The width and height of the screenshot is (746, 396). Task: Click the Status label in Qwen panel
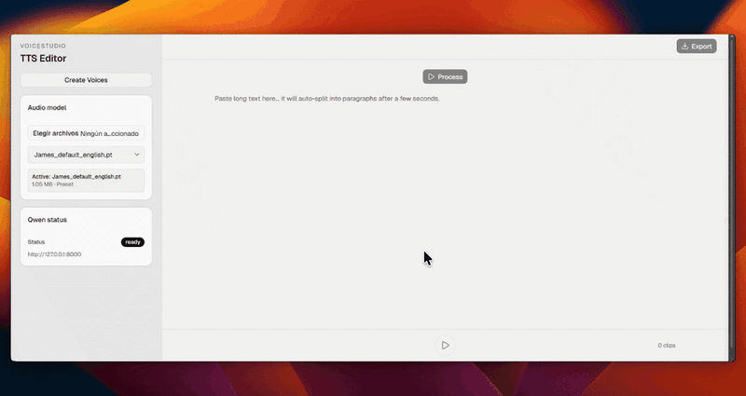tap(36, 242)
